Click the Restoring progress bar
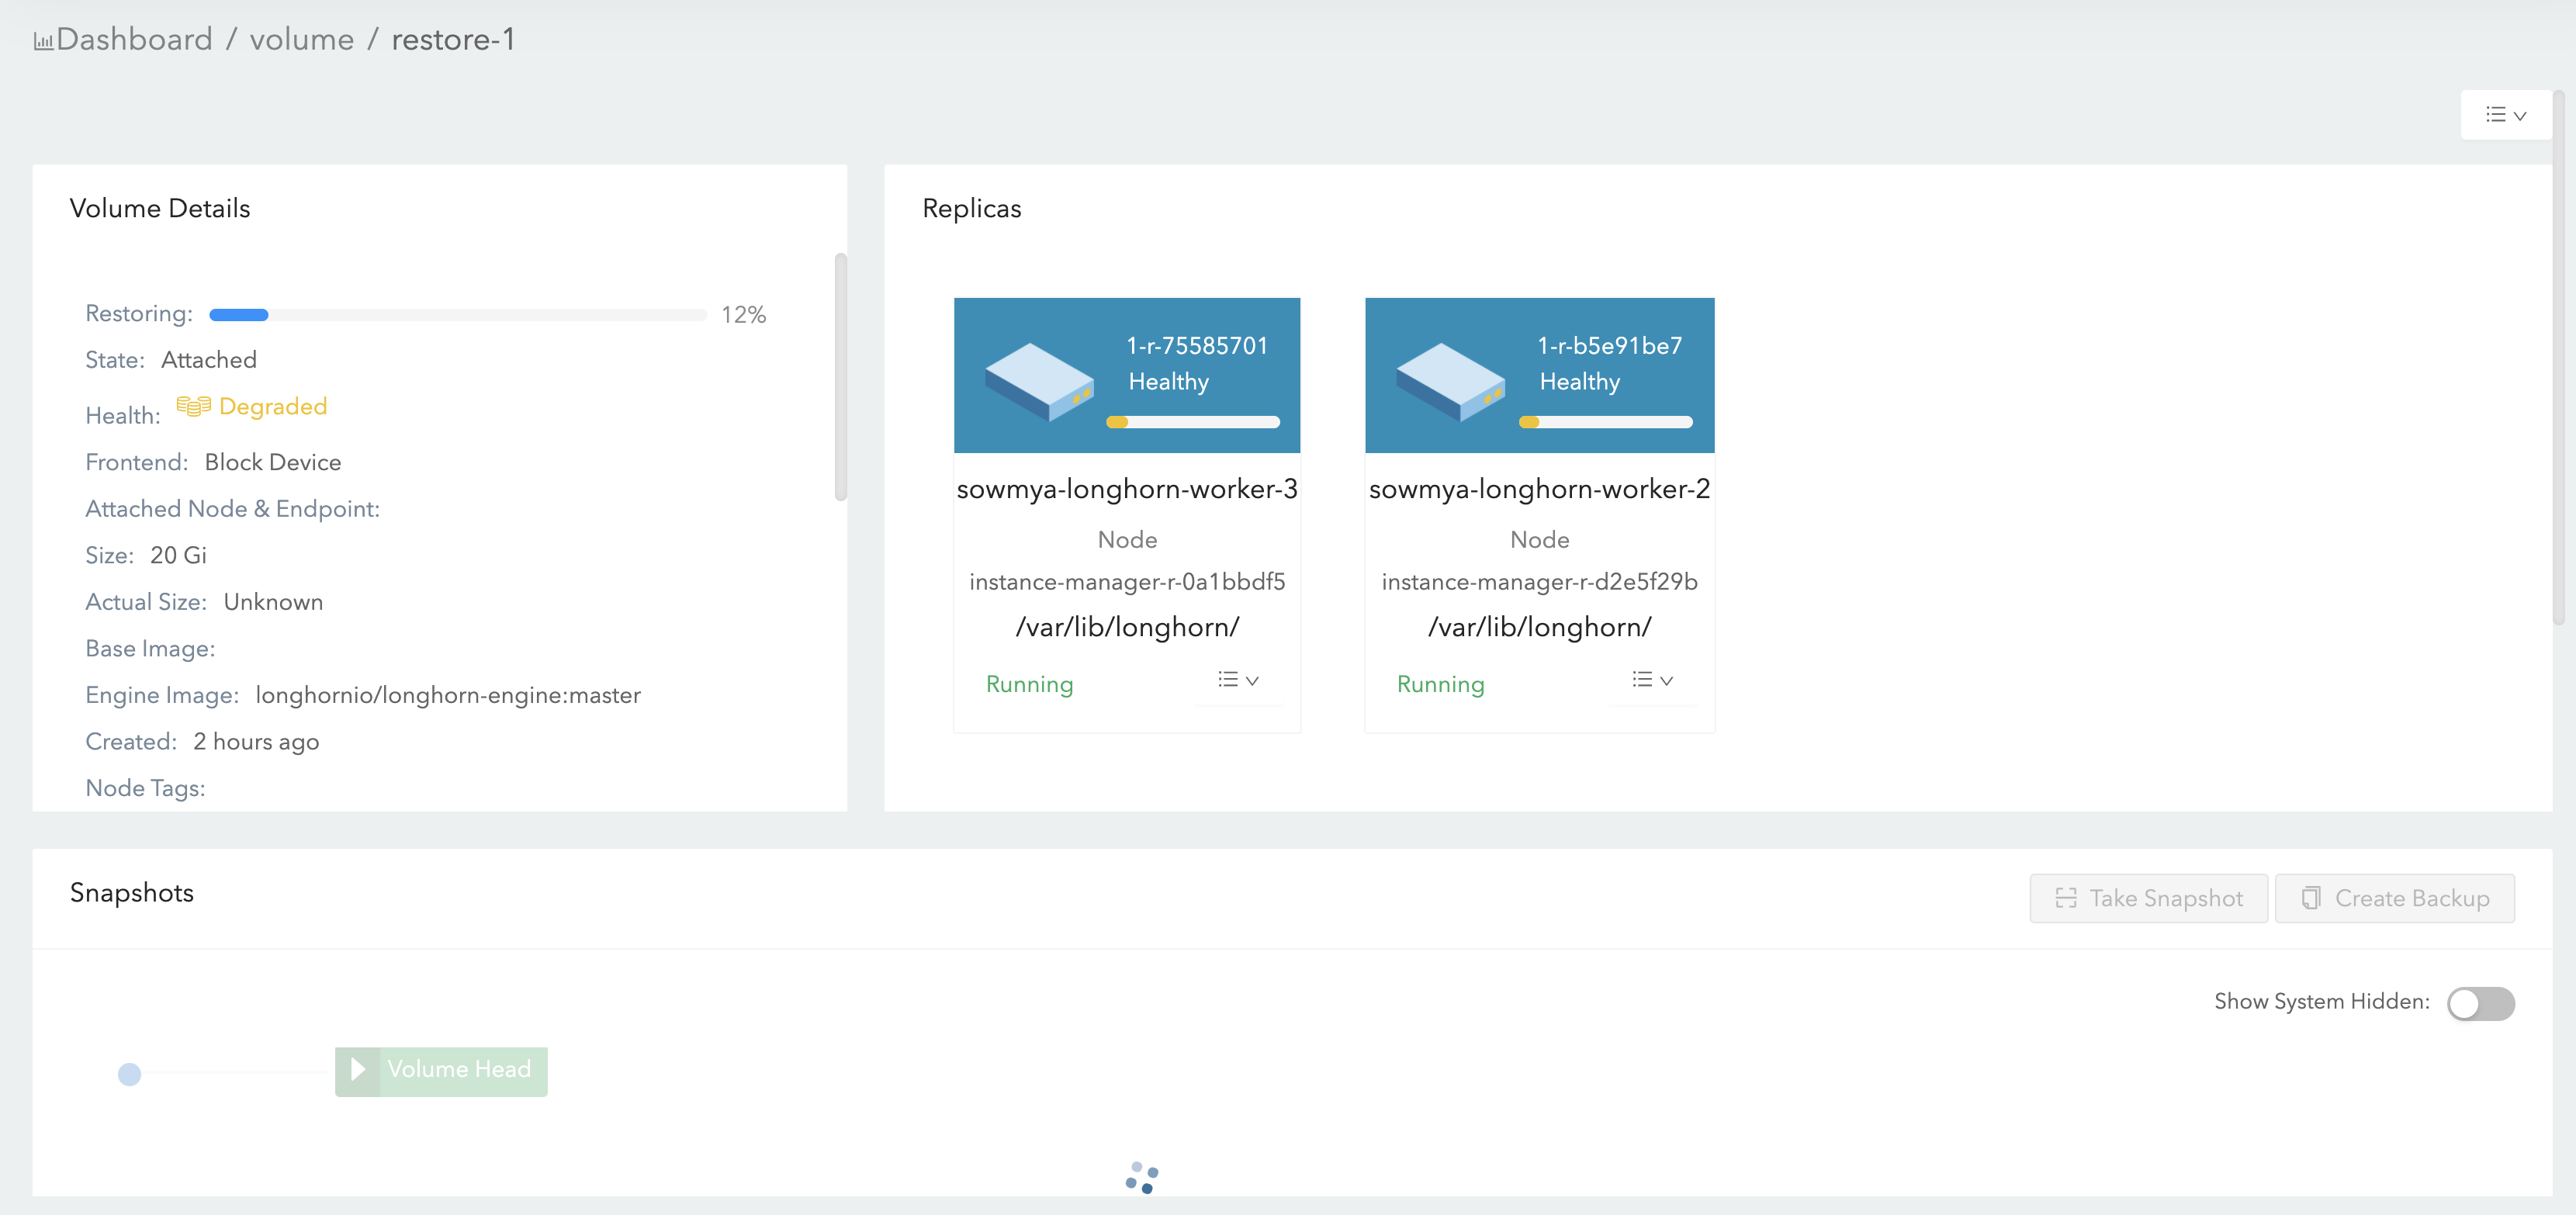Image resolution: width=2576 pixels, height=1215 pixels. point(457,315)
